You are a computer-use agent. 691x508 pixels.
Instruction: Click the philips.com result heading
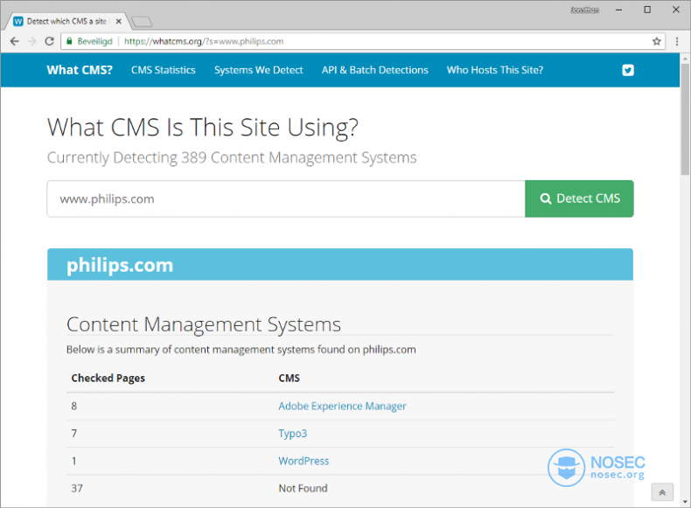click(120, 265)
